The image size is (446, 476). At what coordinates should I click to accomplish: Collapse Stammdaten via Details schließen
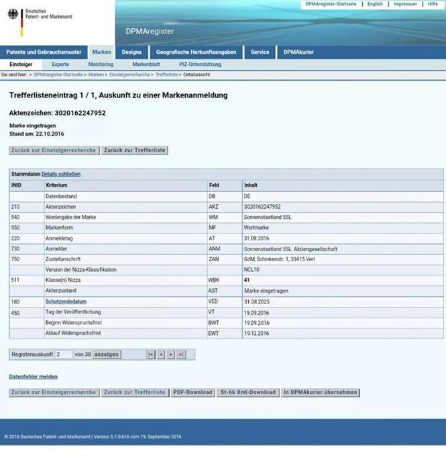[x=61, y=174]
